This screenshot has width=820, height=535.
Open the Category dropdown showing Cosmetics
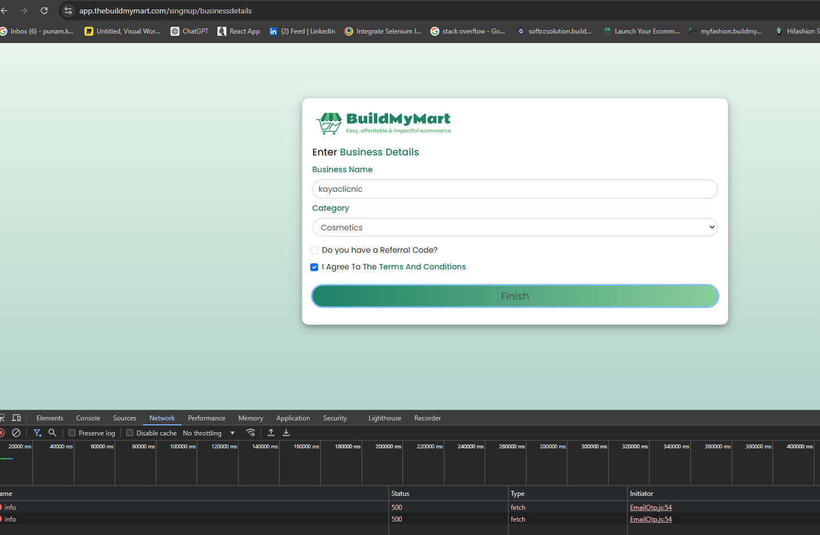[x=515, y=228]
